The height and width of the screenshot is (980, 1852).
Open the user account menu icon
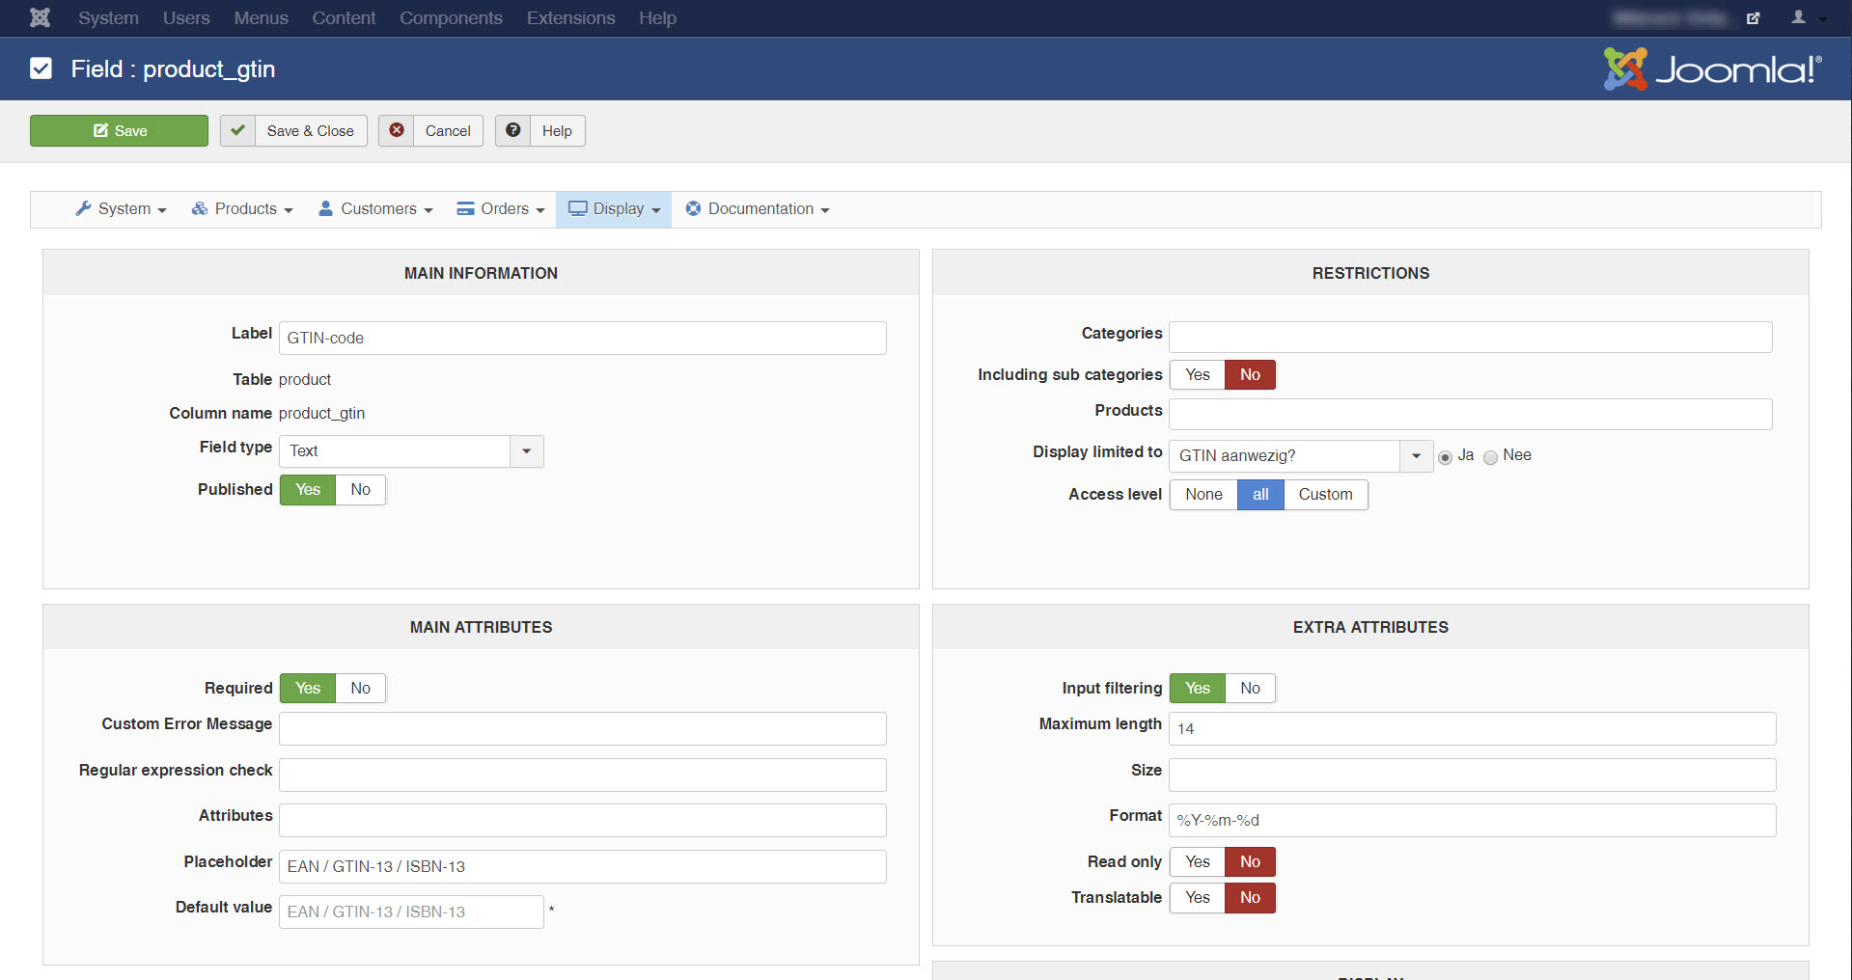pyautogui.click(x=1799, y=17)
